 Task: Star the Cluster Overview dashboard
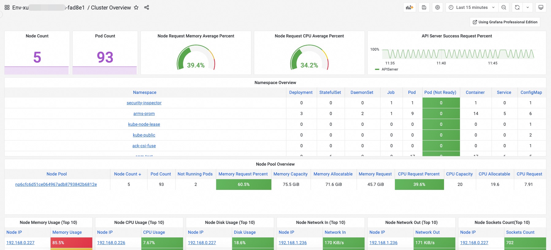coord(136,7)
